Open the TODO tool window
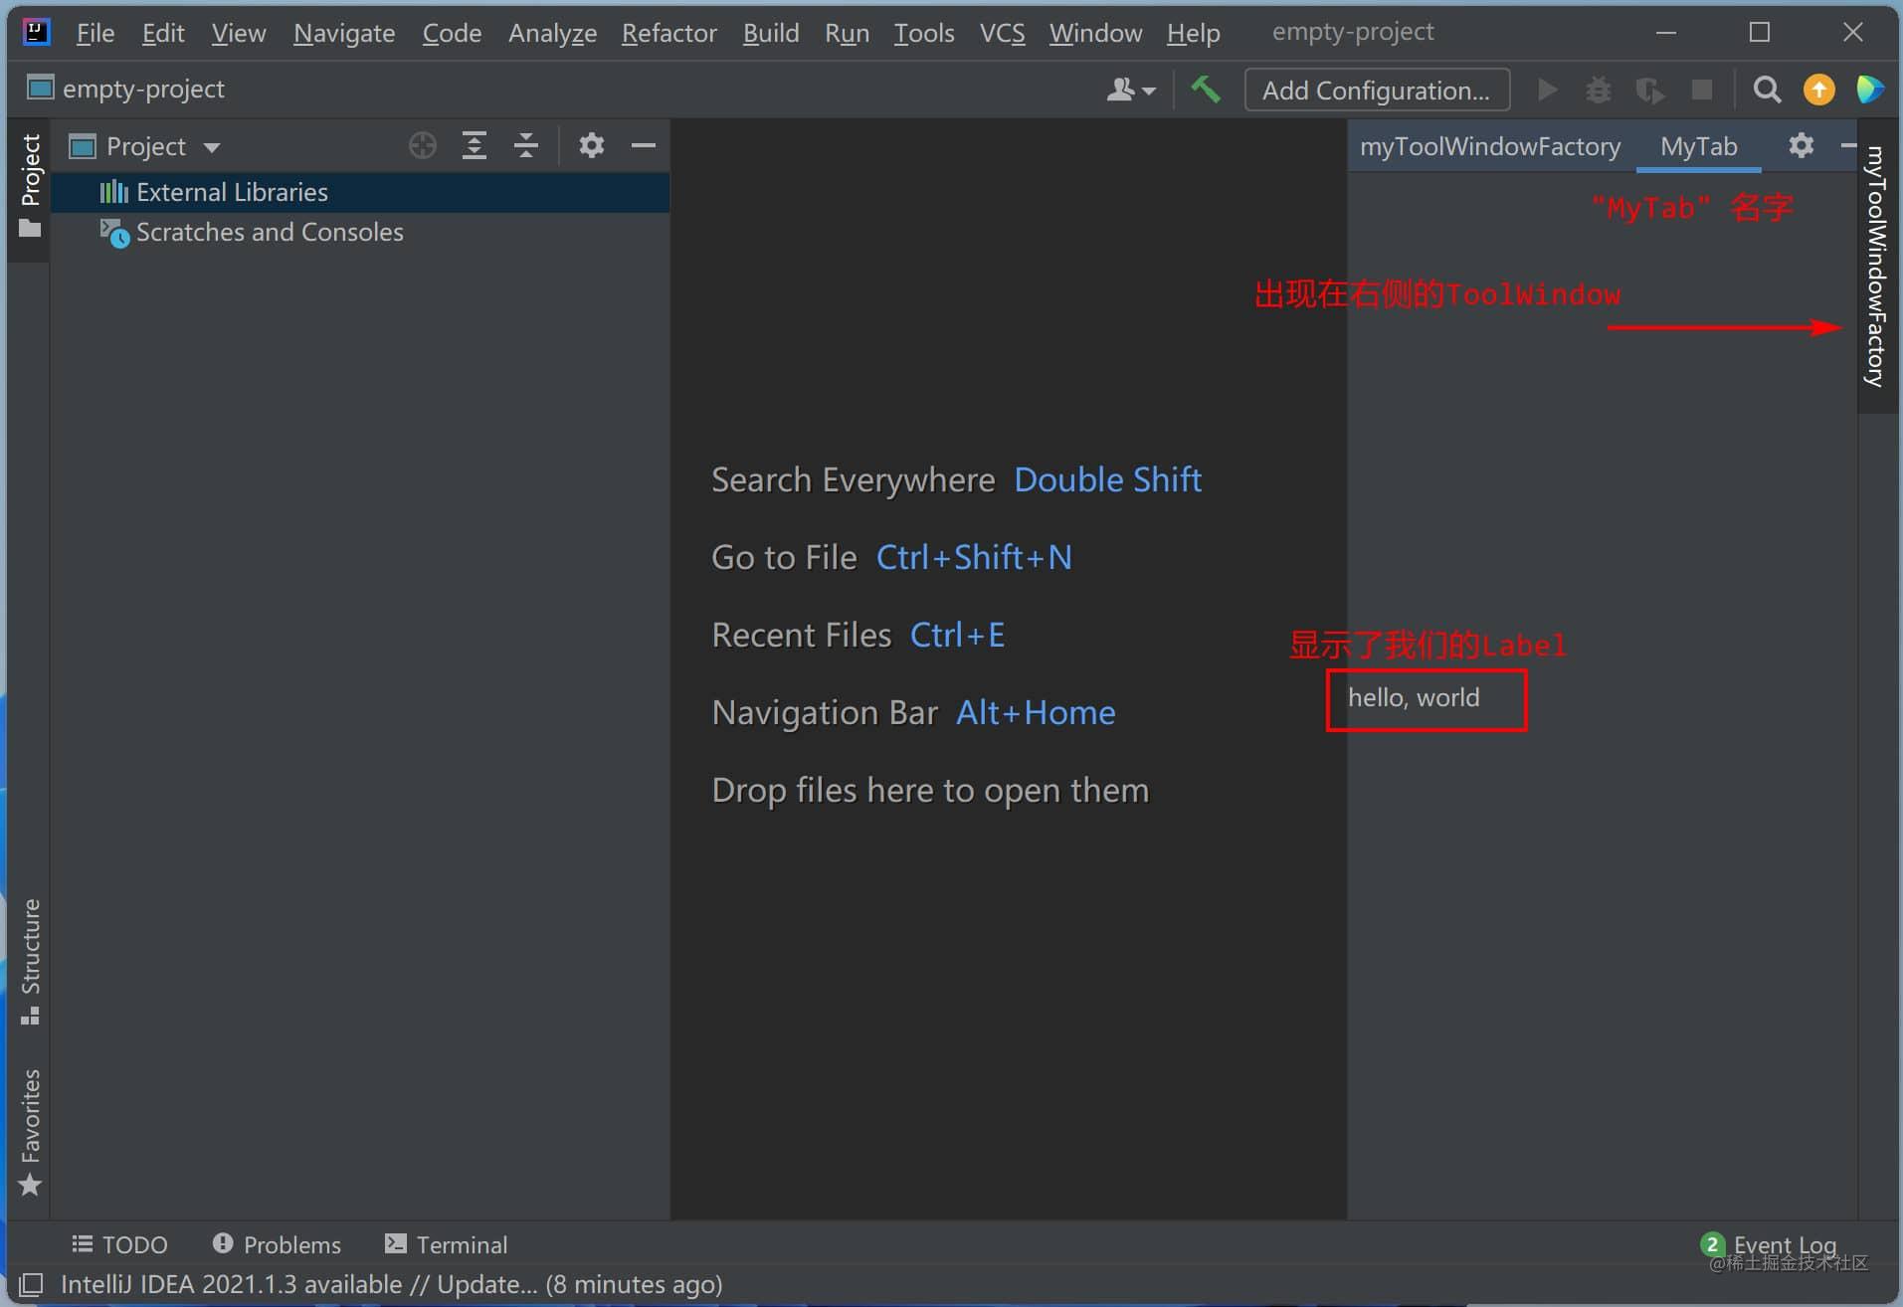Viewport: 1903px width, 1307px height. click(x=119, y=1244)
